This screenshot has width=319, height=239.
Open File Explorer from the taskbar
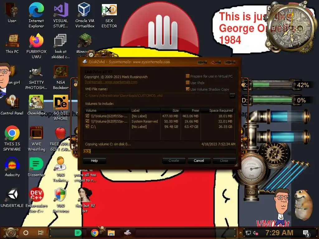click(111, 233)
